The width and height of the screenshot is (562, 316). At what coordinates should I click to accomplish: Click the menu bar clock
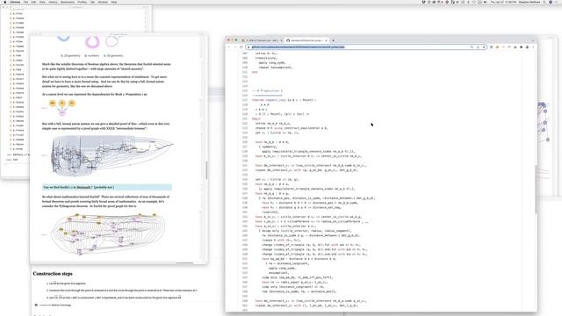pos(504,2)
